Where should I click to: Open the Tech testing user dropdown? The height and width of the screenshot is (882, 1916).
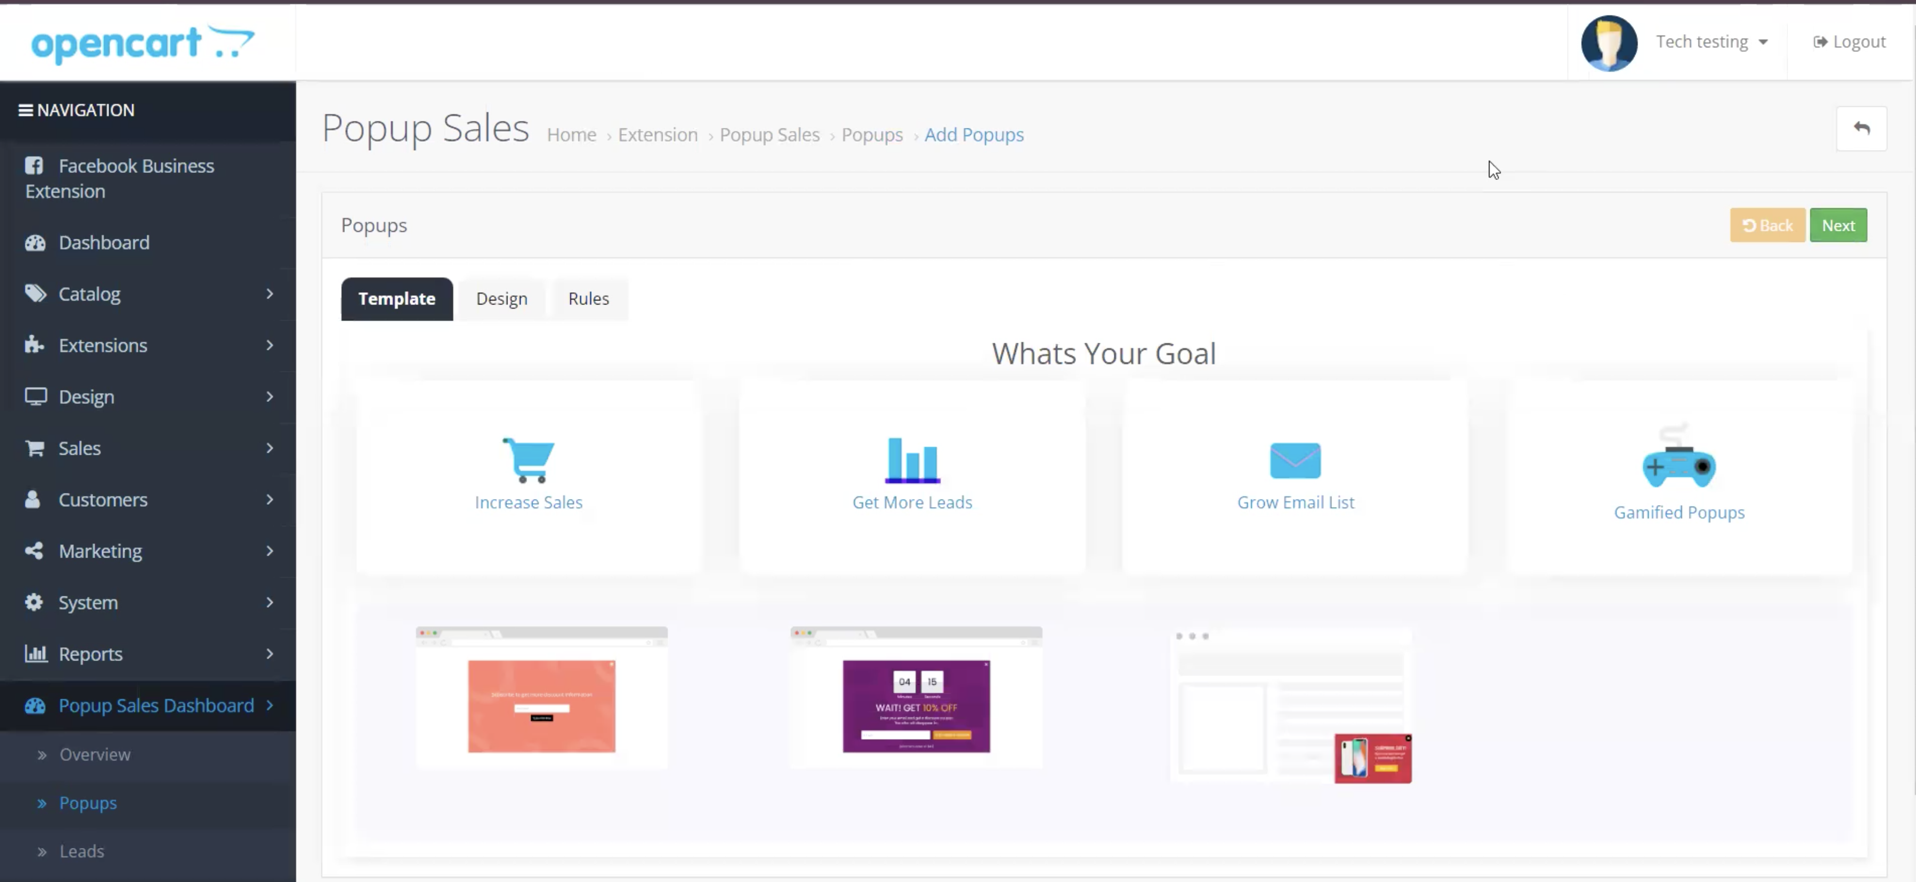1712,42
